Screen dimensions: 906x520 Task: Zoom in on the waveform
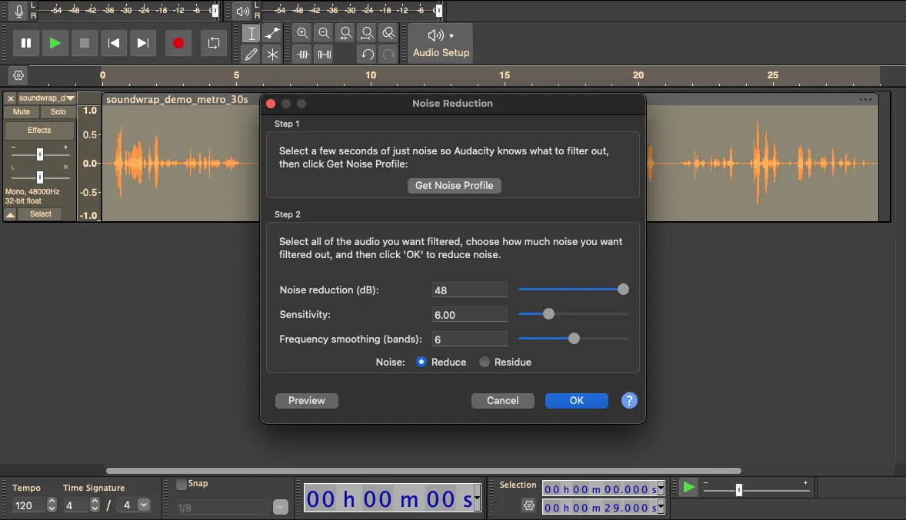(302, 34)
